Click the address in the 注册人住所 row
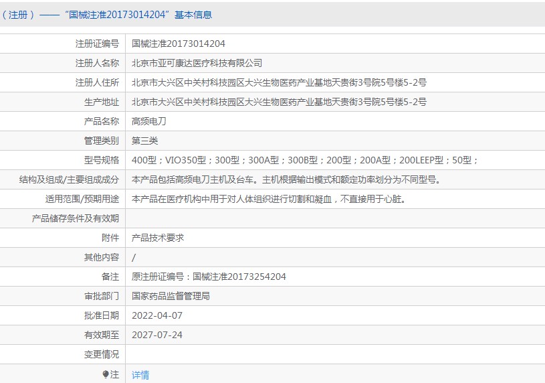The width and height of the screenshot is (545, 383). 279,82
